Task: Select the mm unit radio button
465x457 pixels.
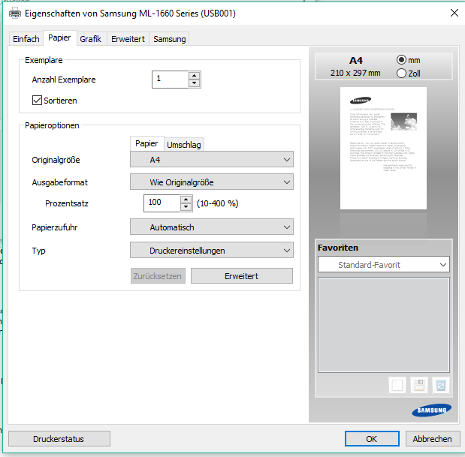Action: [401, 60]
